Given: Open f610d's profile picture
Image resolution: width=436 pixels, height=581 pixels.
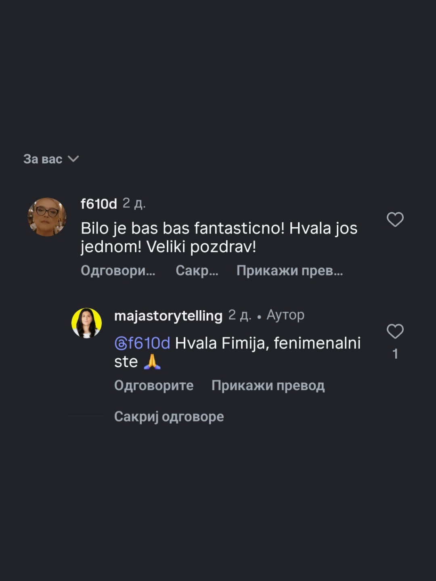Looking at the screenshot, I should 47,217.
